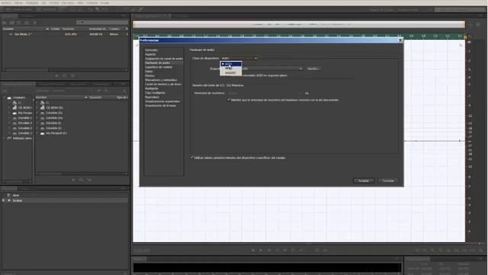The image size is (488, 275).
Task: Expand the Unidades tree node
Action: coord(4,98)
